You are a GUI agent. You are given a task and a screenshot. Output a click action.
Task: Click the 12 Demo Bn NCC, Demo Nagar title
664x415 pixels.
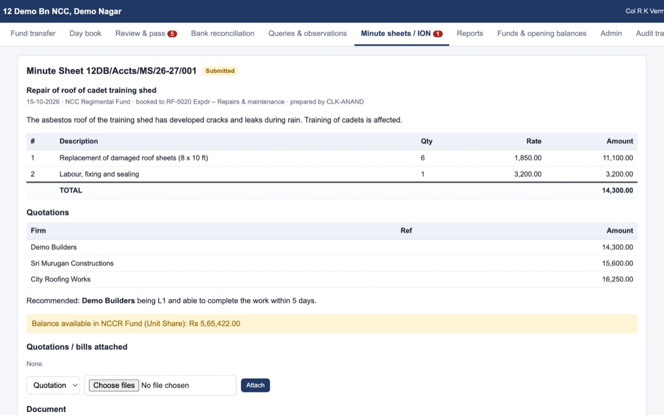pyautogui.click(x=62, y=11)
